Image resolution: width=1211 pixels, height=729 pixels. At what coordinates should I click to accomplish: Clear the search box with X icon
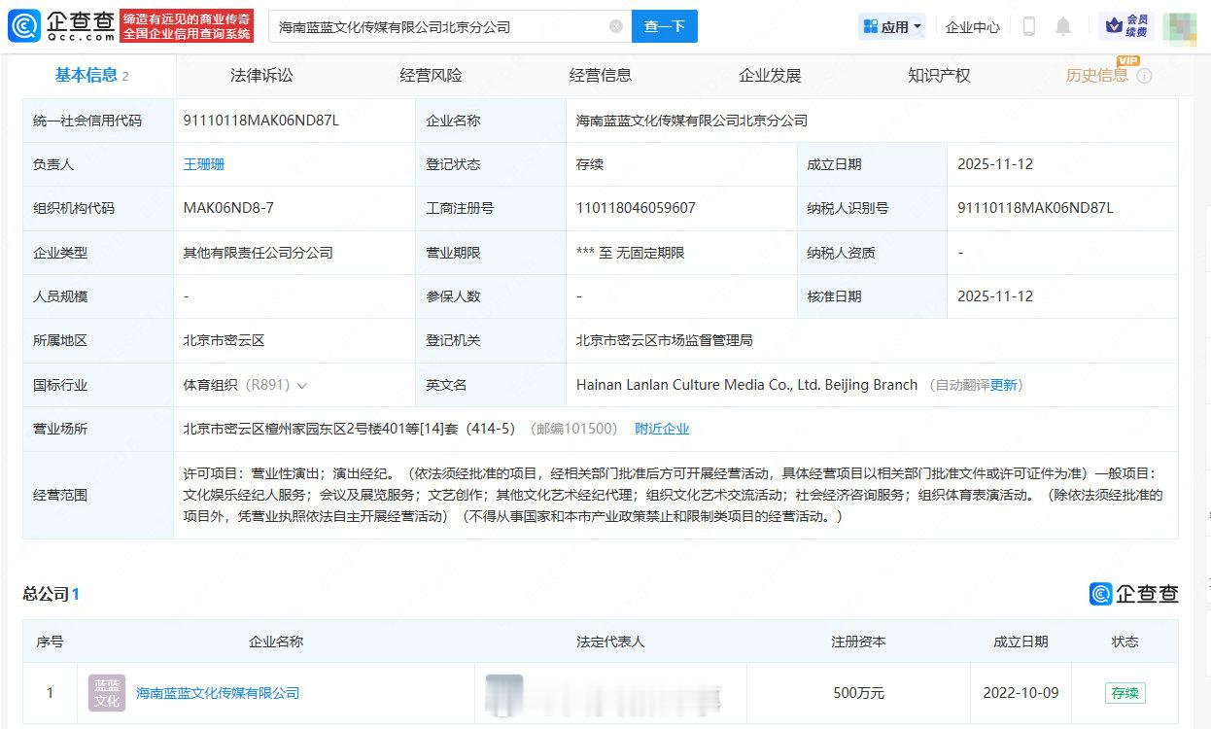(616, 26)
